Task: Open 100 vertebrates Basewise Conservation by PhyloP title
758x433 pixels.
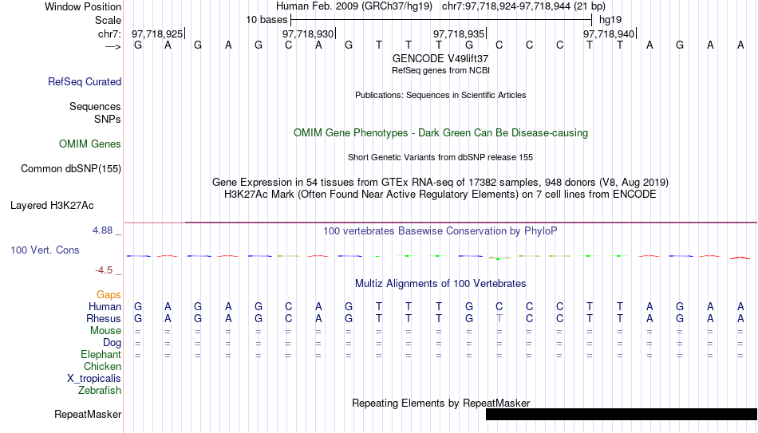Action: click(x=440, y=231)
